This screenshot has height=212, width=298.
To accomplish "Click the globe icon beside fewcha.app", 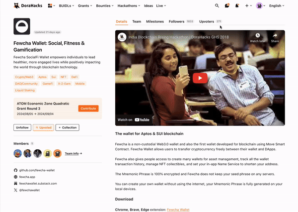I will [15, 177].
